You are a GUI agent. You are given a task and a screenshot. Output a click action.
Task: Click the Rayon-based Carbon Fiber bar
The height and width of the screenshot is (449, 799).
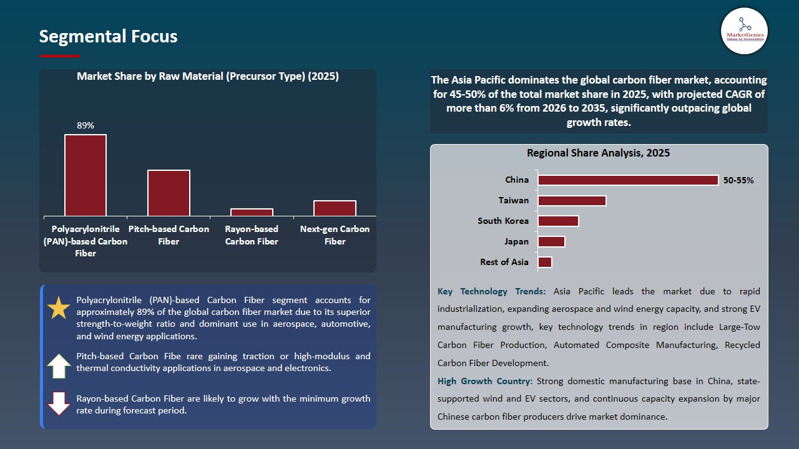pos(252,212)
